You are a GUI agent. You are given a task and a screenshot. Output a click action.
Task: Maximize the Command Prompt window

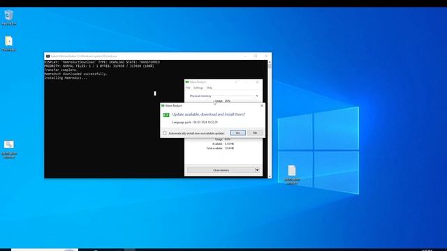[x=256, y=56]
